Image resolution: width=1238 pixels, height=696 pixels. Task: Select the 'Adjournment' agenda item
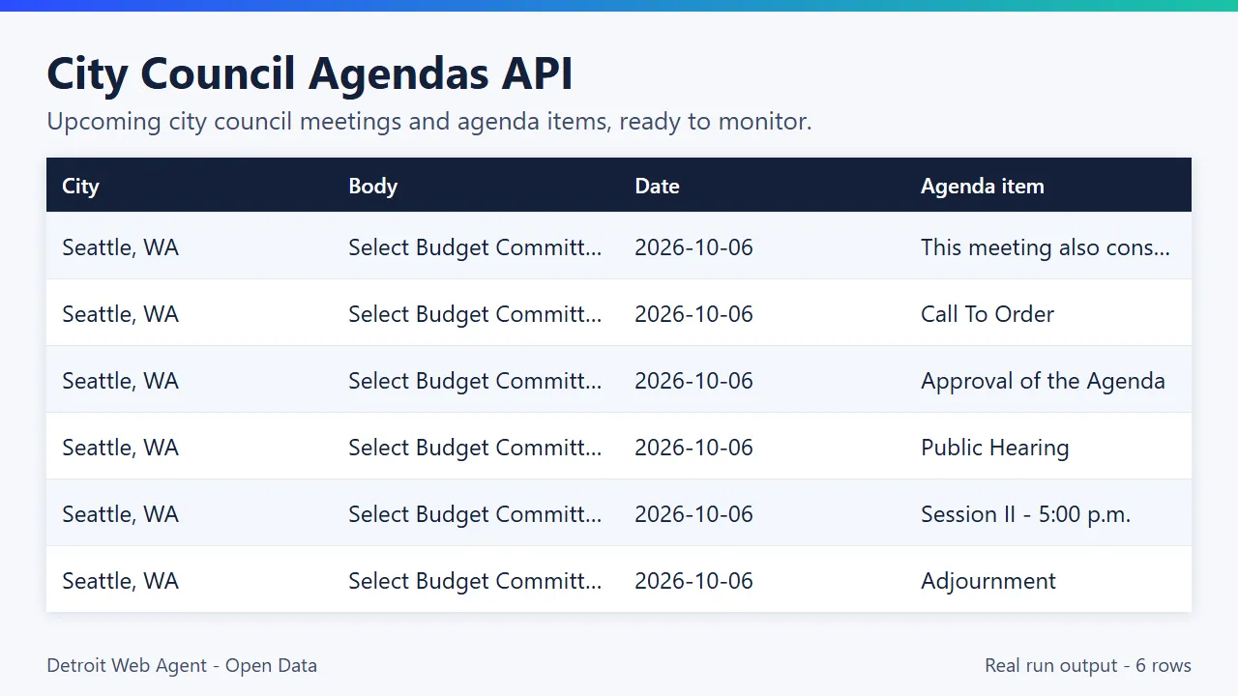point(988,580)
